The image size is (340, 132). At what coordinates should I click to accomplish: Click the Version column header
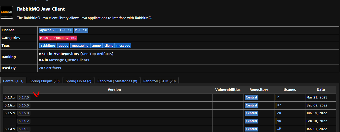click(x=114, y=90)
